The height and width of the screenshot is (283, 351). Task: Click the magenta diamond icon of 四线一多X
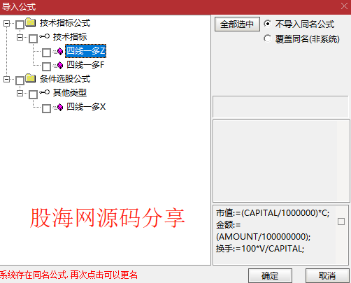point(60,107)
